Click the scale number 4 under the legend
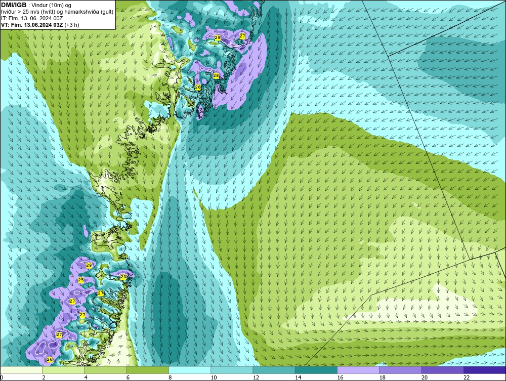 coord(86,378)
